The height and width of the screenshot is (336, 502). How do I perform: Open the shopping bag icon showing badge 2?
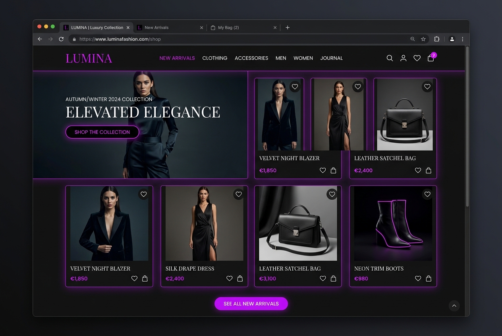(431, 58)
